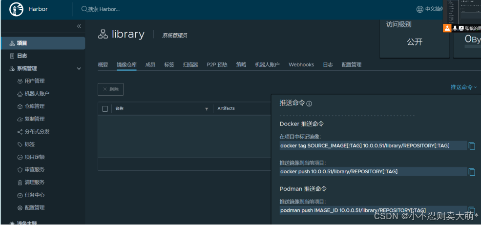
Task: Open 仓库管理 in the sidebar
Action: tap(35, 106)
